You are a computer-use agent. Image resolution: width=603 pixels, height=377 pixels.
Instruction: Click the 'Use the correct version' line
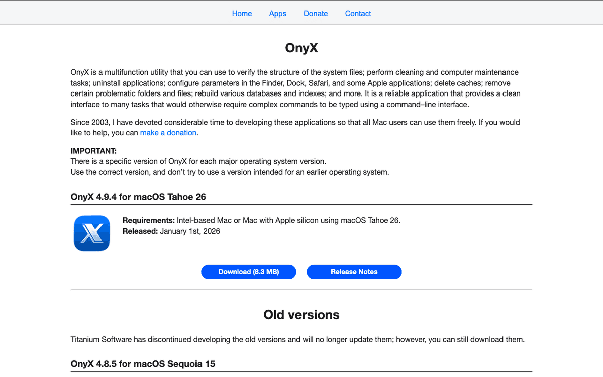[230, 172]
